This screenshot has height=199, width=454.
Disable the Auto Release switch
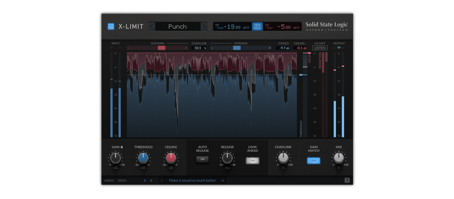[x=202, y=159]
